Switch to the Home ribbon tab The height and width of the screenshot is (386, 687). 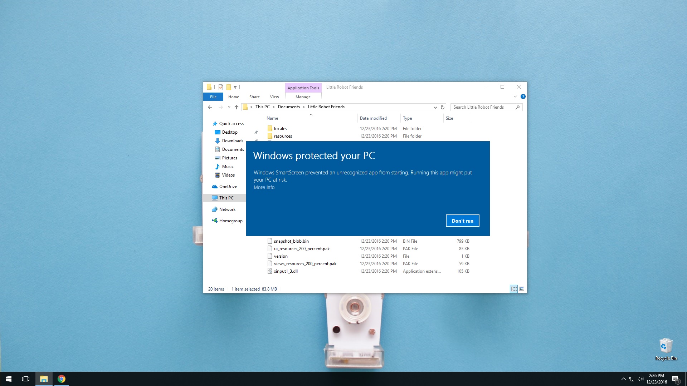[234, 97]
